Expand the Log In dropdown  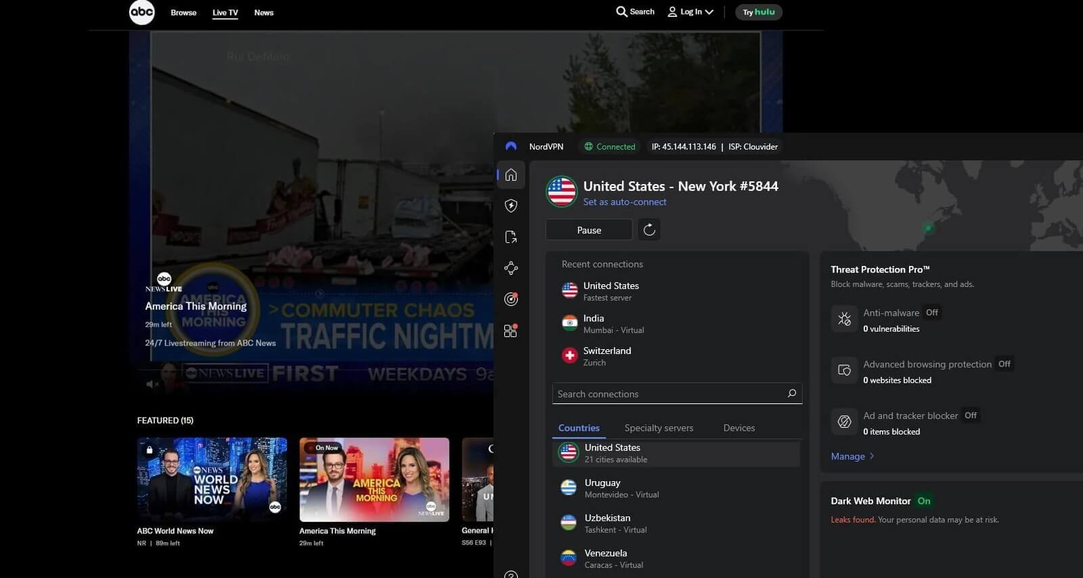tap(690, 12)
